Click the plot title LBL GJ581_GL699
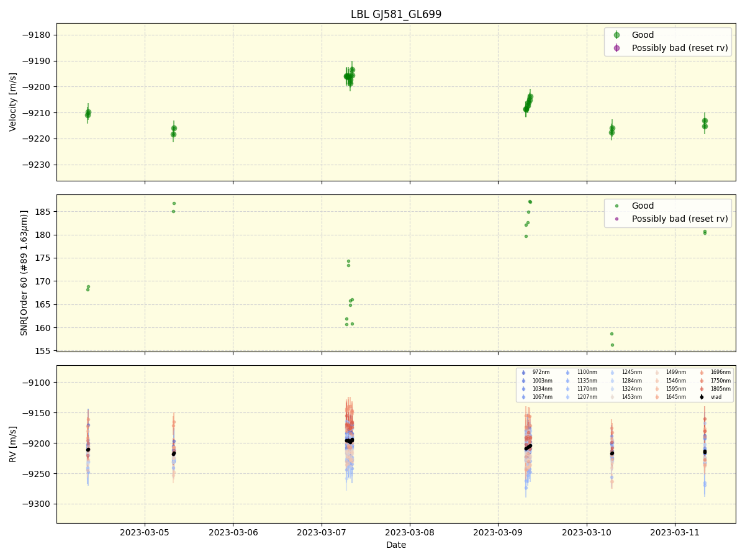Viewport: 745px width, 559px height. pyautogui.click(x=396, y=14)
